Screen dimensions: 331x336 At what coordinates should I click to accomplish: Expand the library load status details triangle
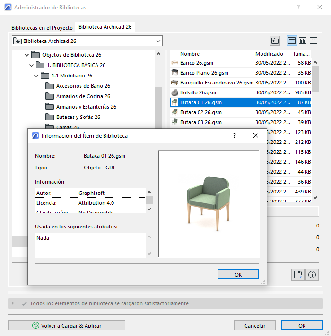point(13,303)
